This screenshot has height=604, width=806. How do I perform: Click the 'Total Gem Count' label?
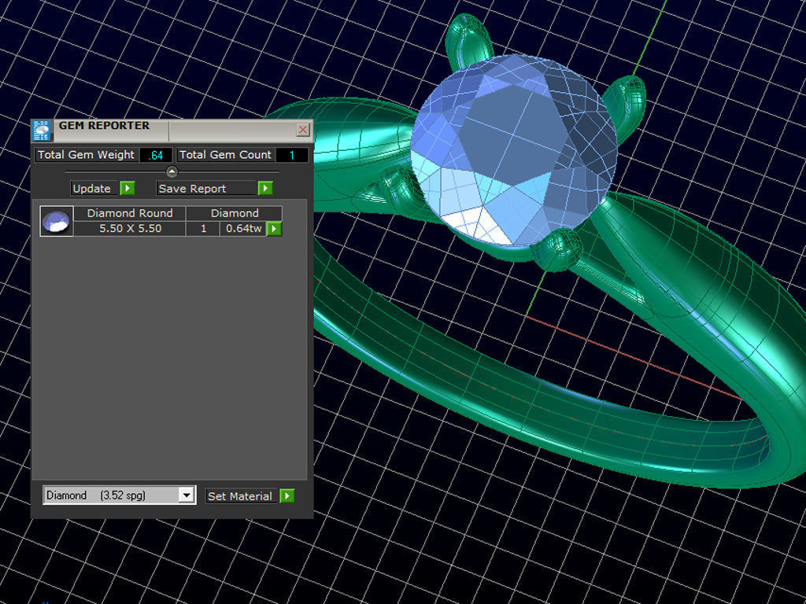tap(226, 155)
